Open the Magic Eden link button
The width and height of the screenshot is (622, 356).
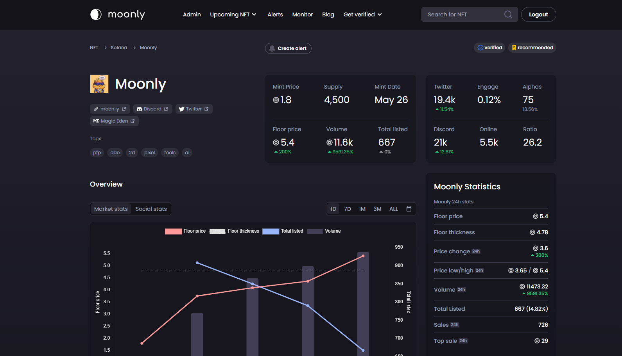114,121
